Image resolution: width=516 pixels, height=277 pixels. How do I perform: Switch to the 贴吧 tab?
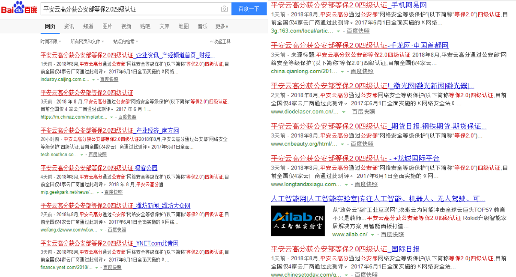(x=145, y=27)
